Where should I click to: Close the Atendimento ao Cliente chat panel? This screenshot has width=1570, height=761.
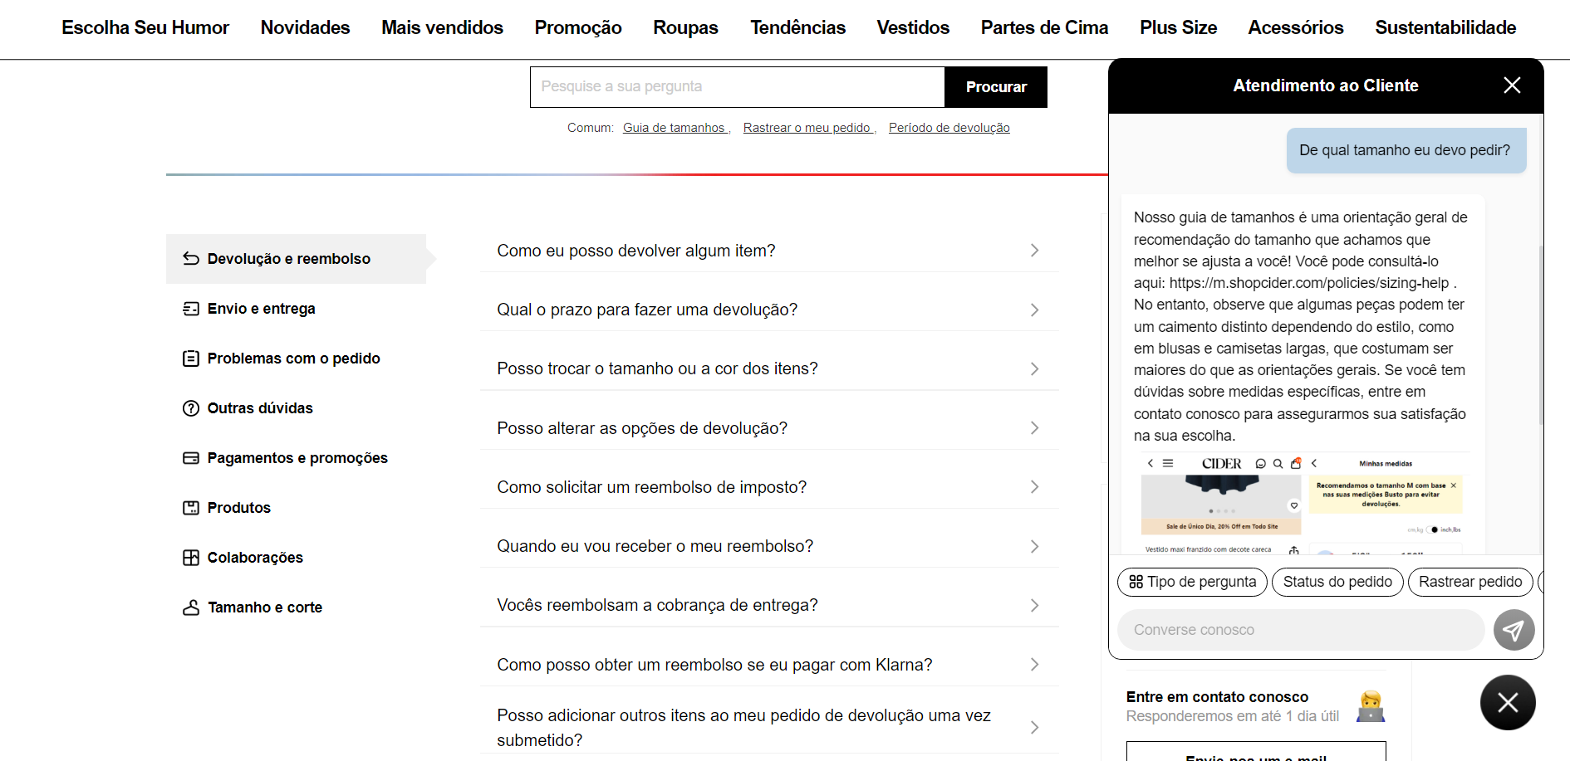[1512, 85]
